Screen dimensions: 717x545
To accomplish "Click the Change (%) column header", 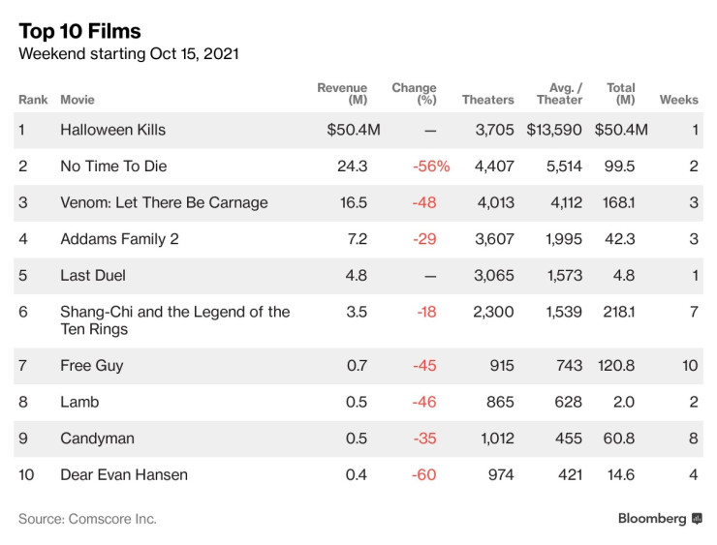I will coord(414,94).
